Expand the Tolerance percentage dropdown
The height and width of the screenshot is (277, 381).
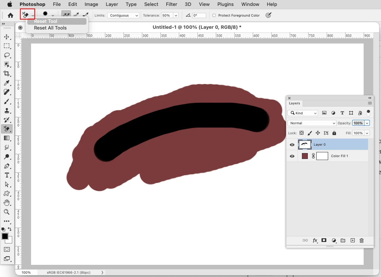(176, 15)
